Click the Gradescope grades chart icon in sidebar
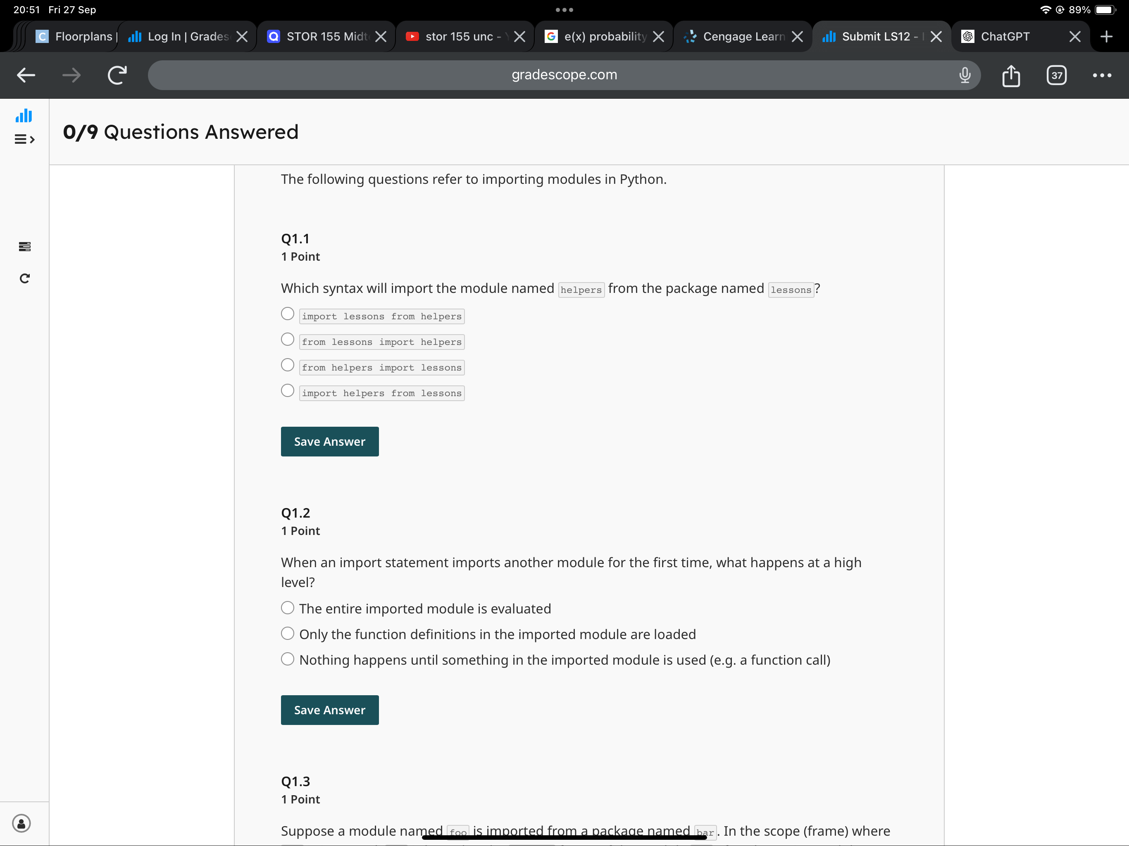This screenshot has height=846, width=1129. tap(24, 116)
